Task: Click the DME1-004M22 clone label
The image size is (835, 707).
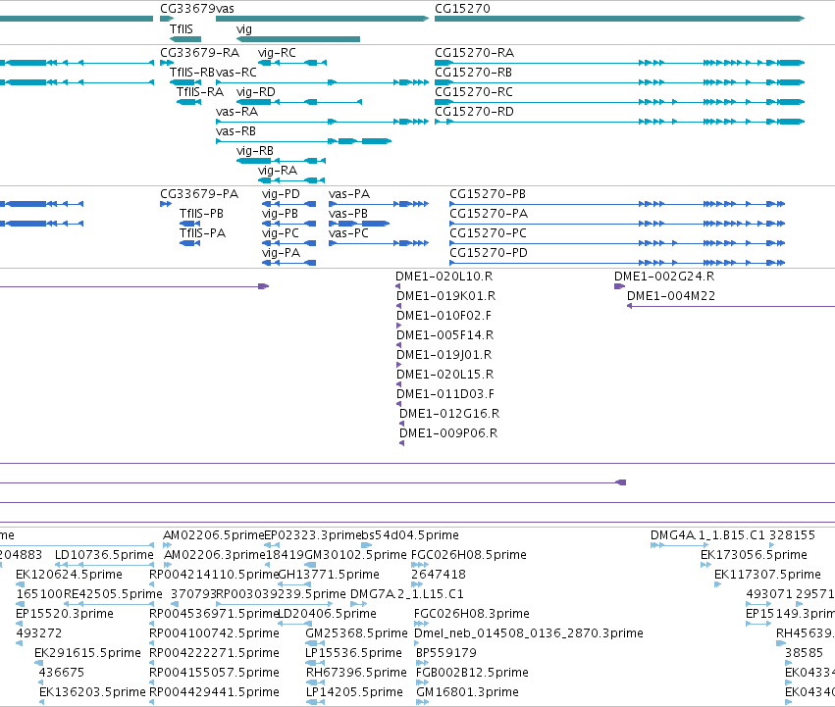Action: point(671,296)
